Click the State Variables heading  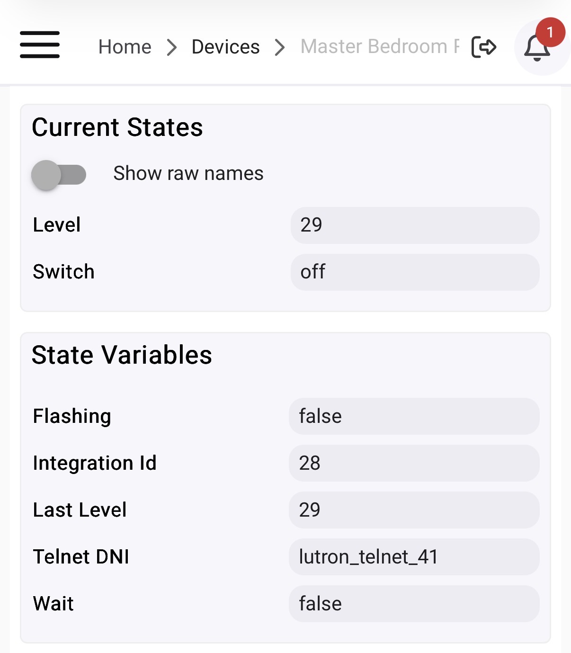(122, 355)
